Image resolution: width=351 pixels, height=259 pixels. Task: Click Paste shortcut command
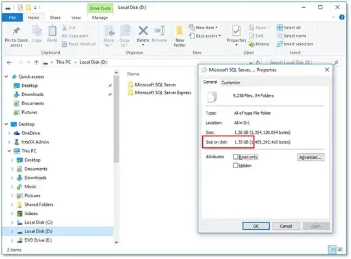[x=79, y=44]
